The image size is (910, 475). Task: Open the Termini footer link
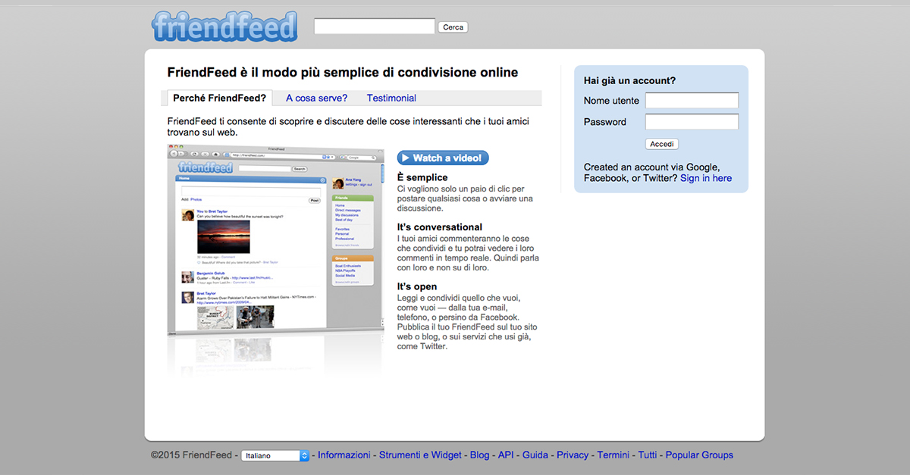tap(613, 455)
